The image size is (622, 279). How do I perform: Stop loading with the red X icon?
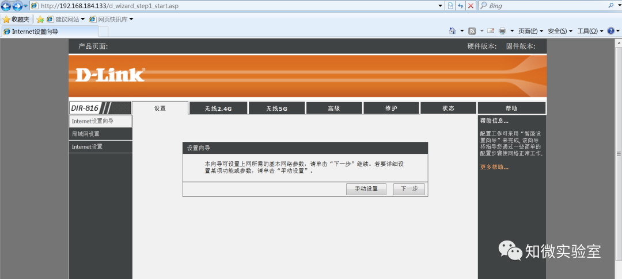(471, 6)
